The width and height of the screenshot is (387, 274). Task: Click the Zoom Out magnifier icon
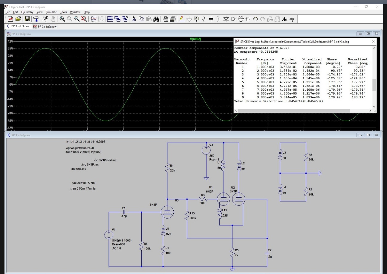(x=77, y=19)
